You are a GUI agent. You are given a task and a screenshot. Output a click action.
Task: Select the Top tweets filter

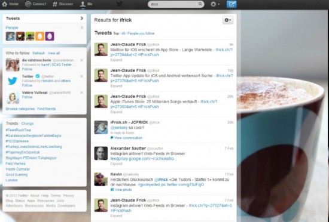click(x=116, y=33)
